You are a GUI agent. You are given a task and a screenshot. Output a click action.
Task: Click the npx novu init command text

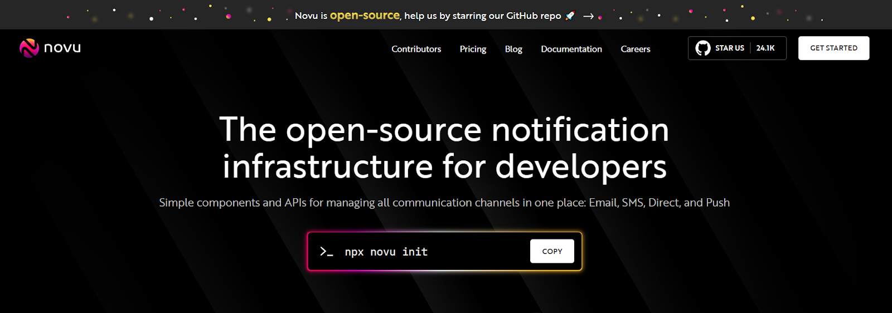click(x=386, y=252)
